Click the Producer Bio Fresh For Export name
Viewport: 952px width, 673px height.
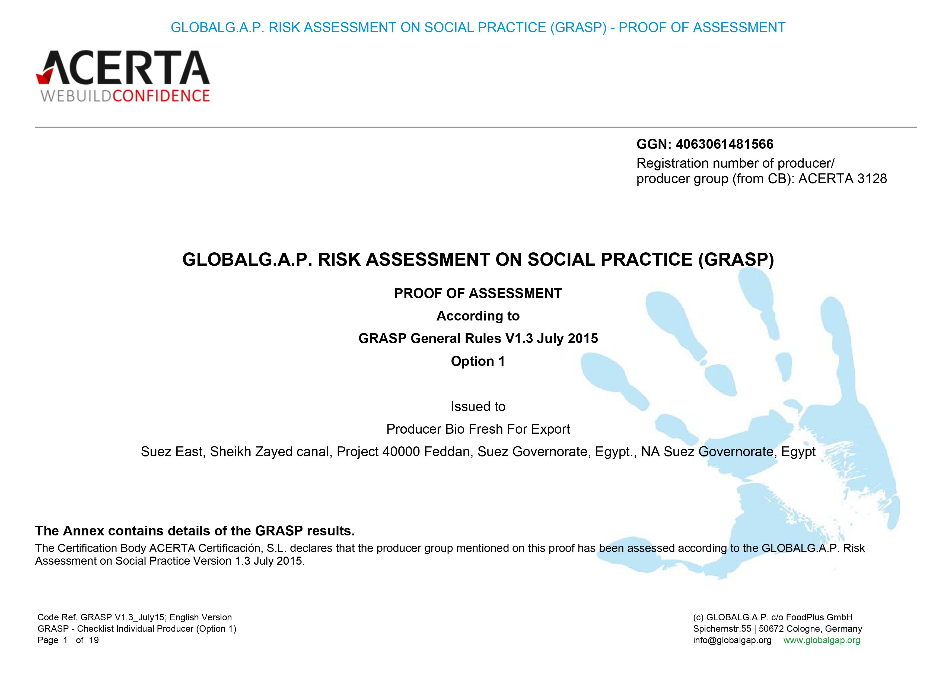(x=478, y=429)
